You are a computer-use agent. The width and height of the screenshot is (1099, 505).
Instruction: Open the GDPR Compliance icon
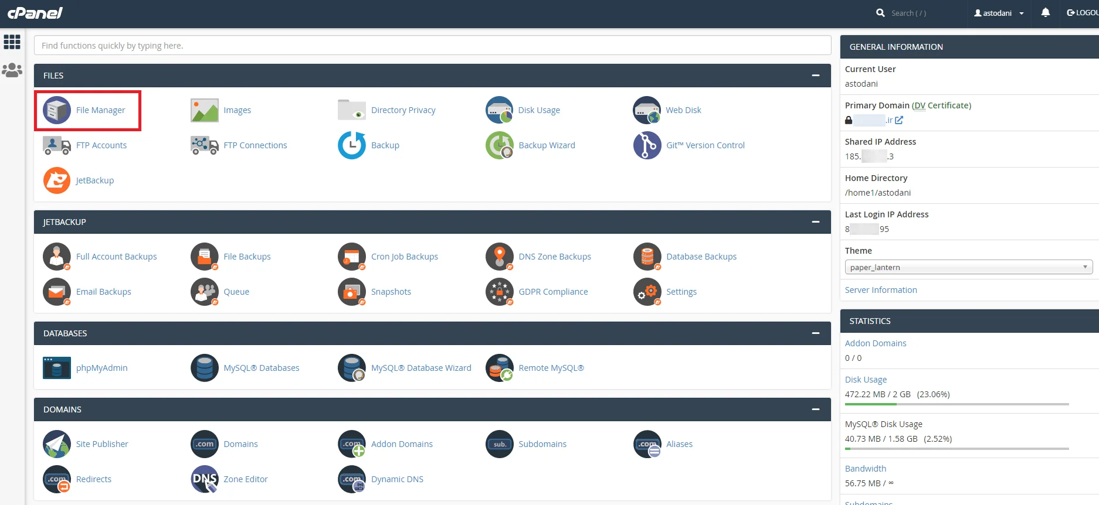point(499,292)
